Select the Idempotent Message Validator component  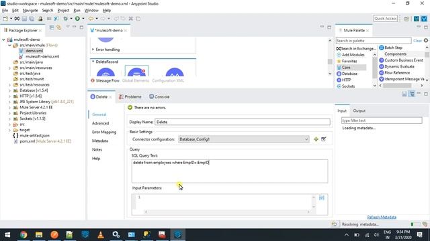coord(402,79)
